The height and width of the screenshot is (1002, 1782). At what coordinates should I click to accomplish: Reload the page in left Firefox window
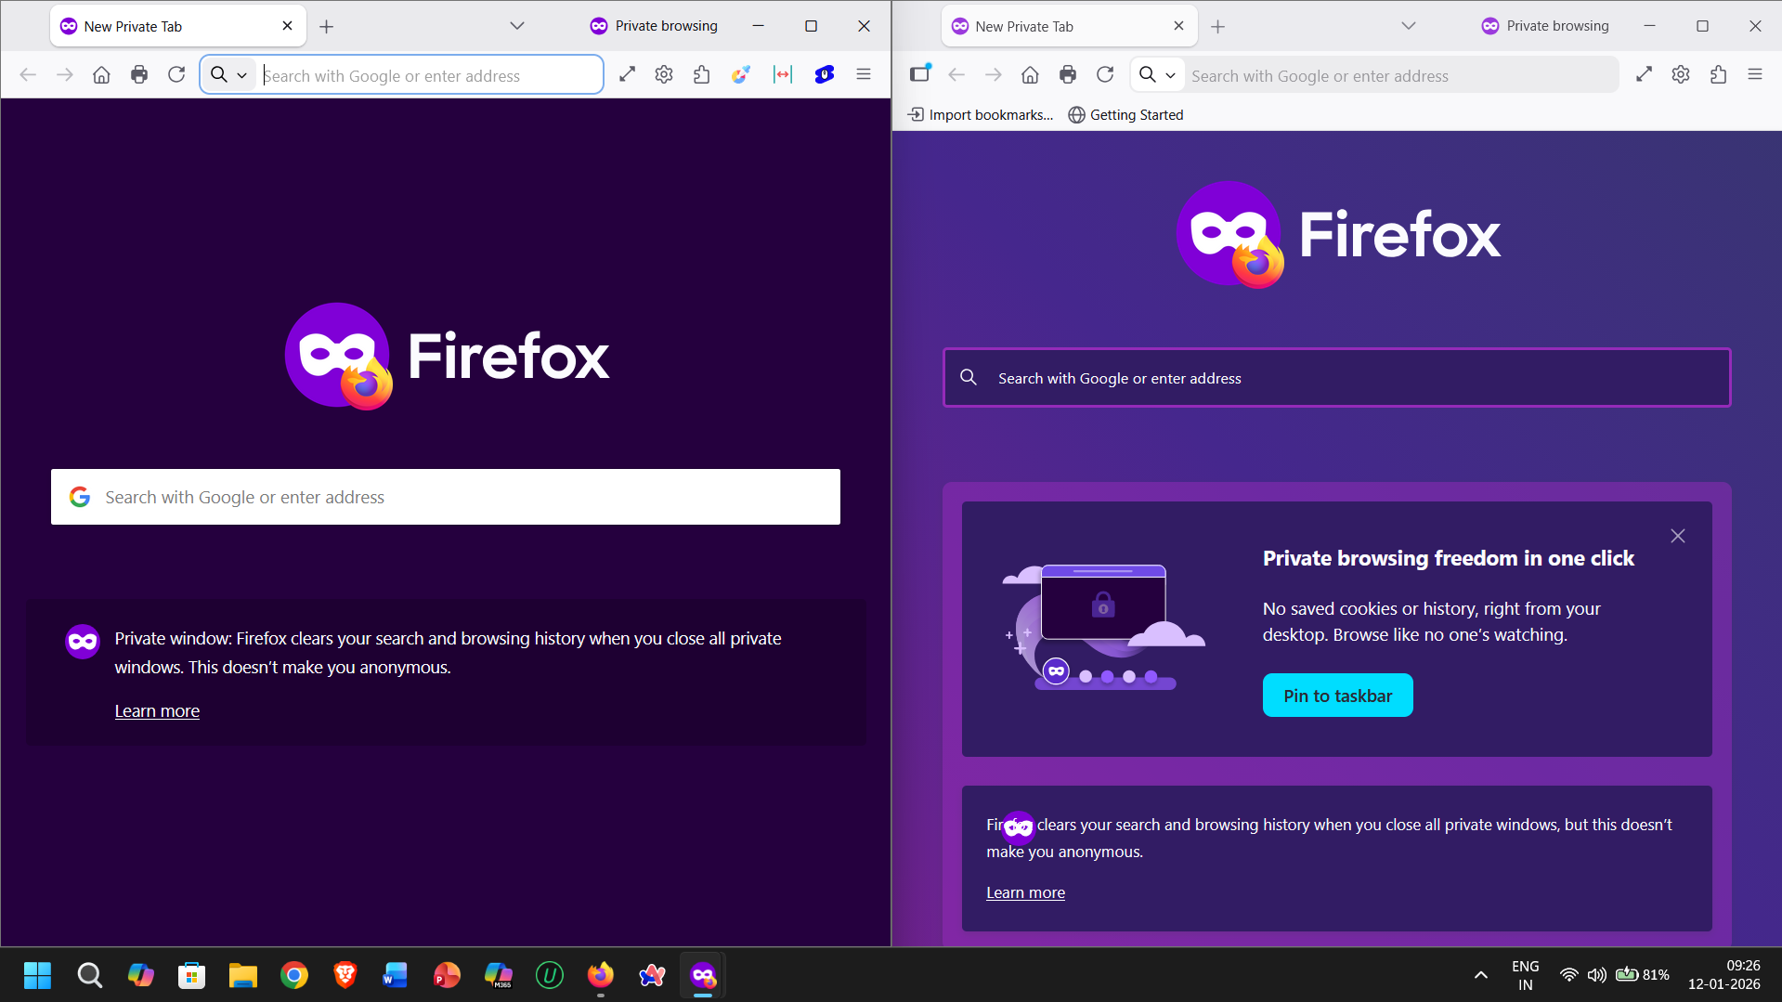[x=176, y=75]
